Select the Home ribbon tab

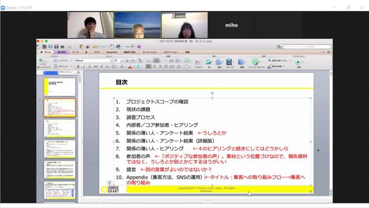tap(46, 52)
